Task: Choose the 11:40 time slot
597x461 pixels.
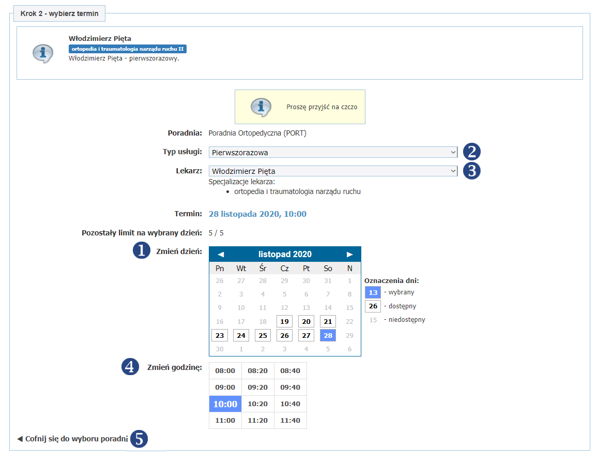Action: (290, 420)
